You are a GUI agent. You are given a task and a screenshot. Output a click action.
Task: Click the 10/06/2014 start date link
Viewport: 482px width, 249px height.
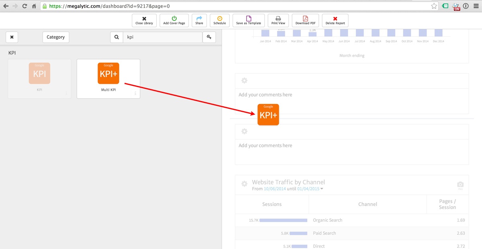click(276, 189)
